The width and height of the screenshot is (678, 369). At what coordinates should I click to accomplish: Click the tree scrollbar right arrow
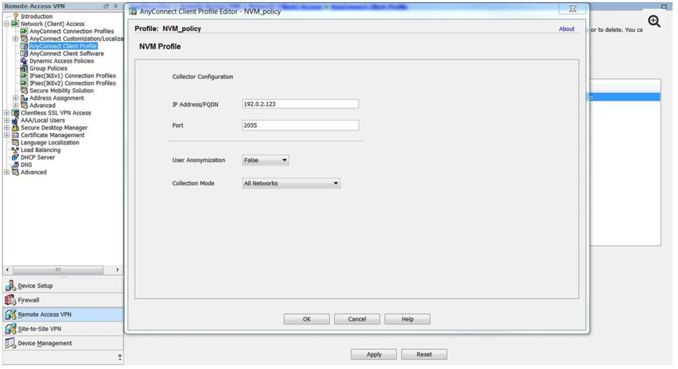[x=118, y=270]
